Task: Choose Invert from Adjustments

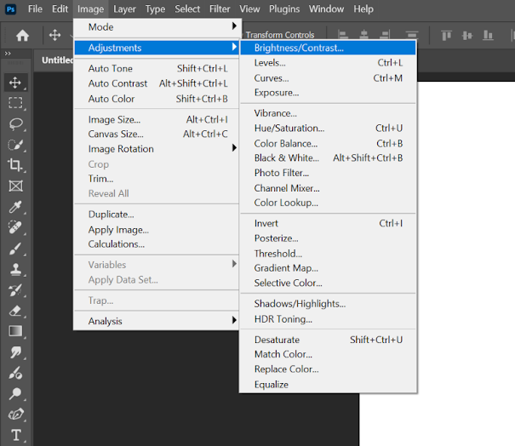Action: 328,223
